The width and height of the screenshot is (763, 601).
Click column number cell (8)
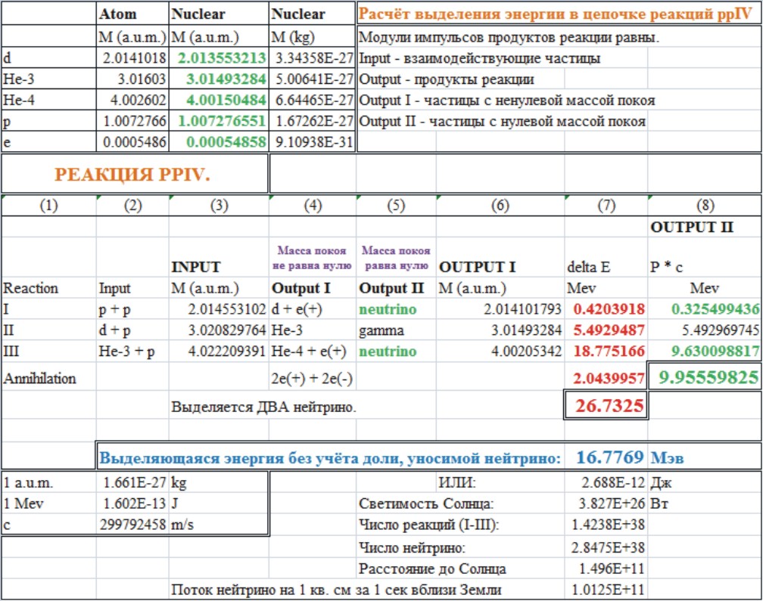pos(705,206)
